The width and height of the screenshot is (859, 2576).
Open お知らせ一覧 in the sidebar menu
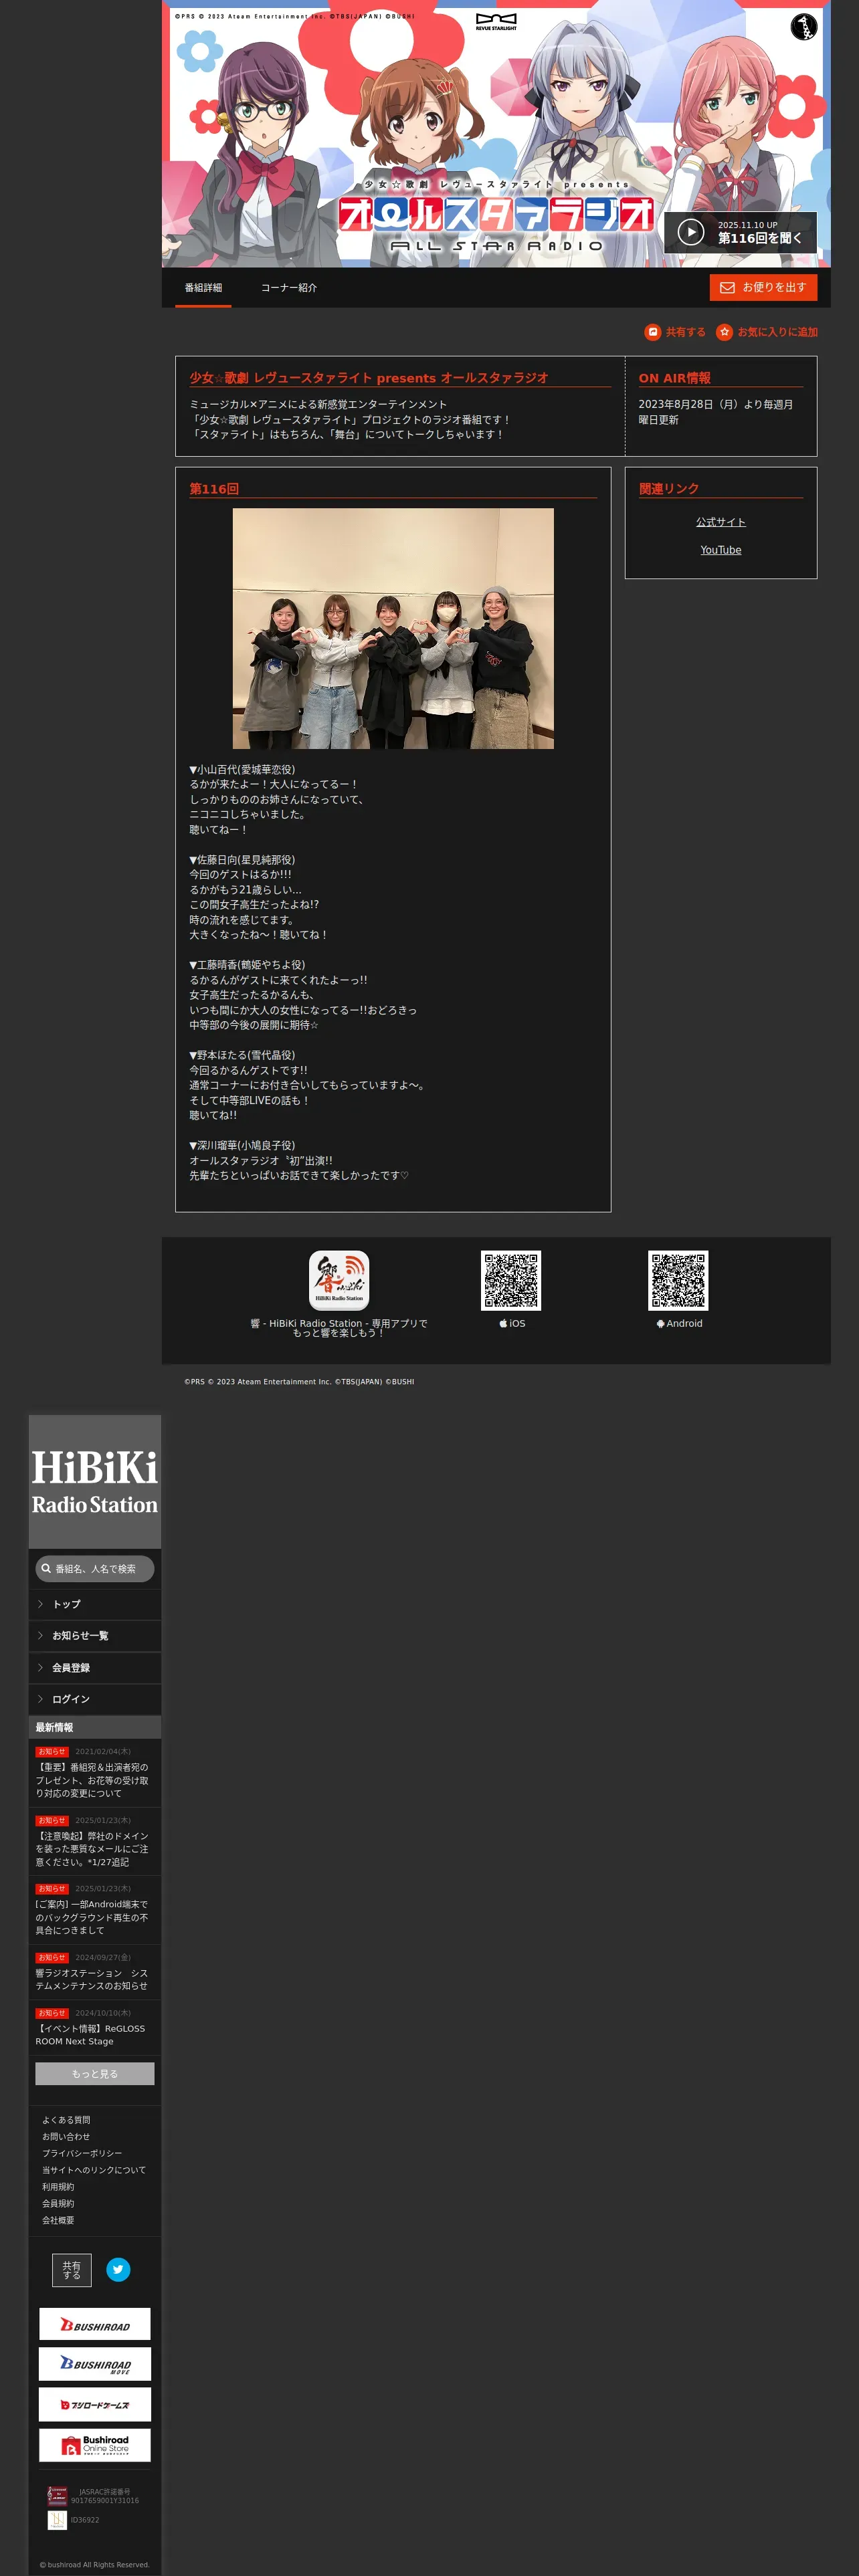pyautogui.click(x=95, y=1636)
